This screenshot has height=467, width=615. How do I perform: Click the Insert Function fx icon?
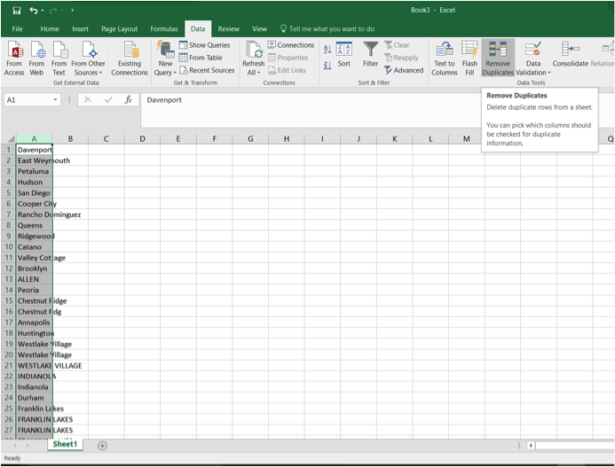coord(128,100)
